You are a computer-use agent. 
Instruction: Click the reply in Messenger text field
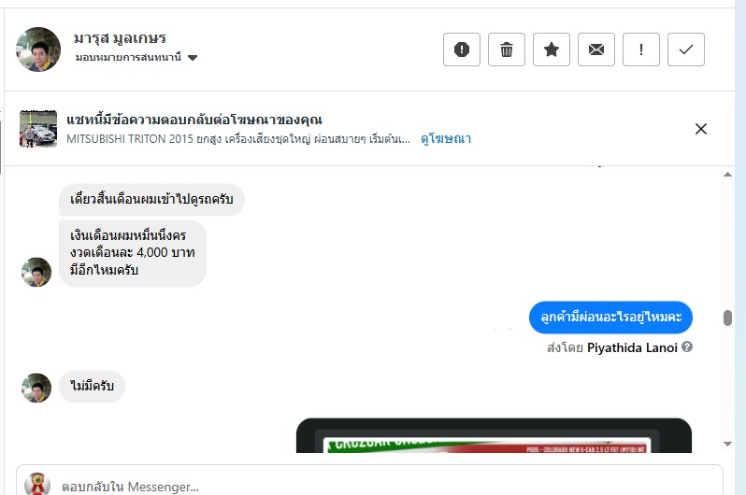[369, 486]
